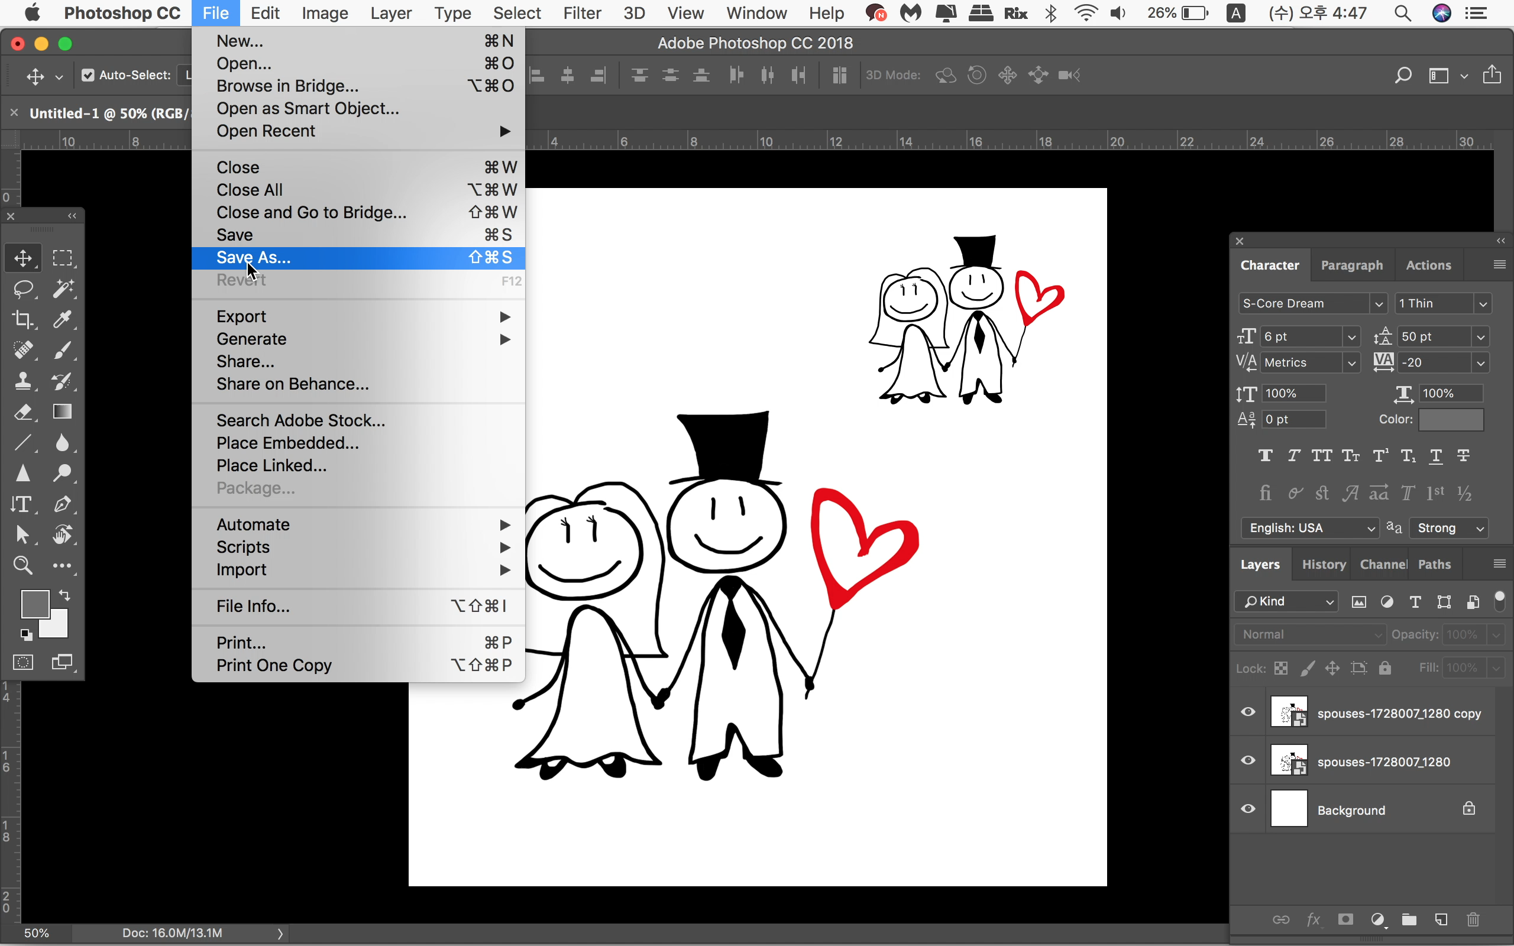Select the Eraser tool
This screenshot has width=1514, height=946.
[x=23, y=412]
